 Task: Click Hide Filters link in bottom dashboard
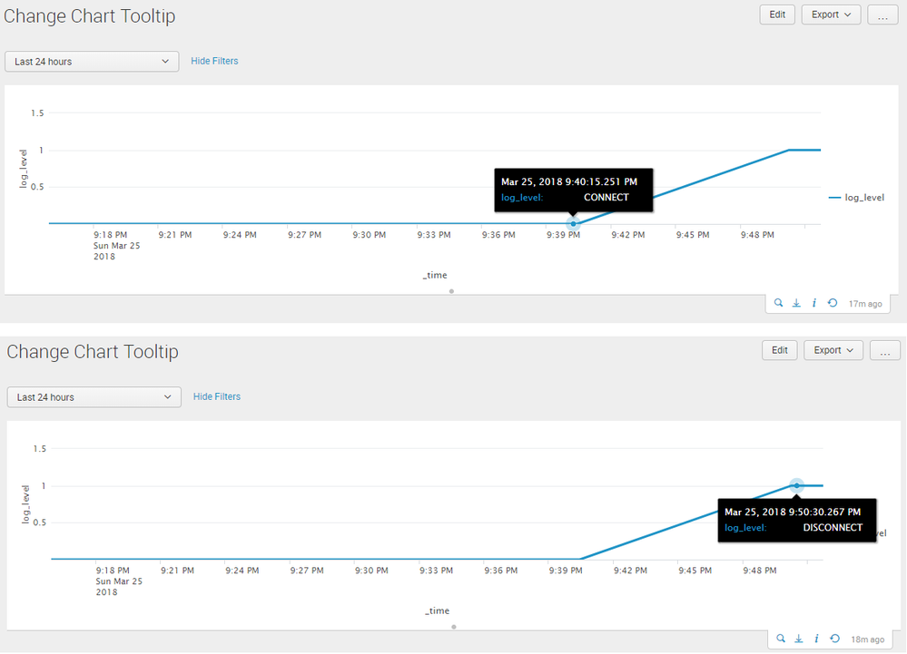pyautogui.click(x=217, y=396)
